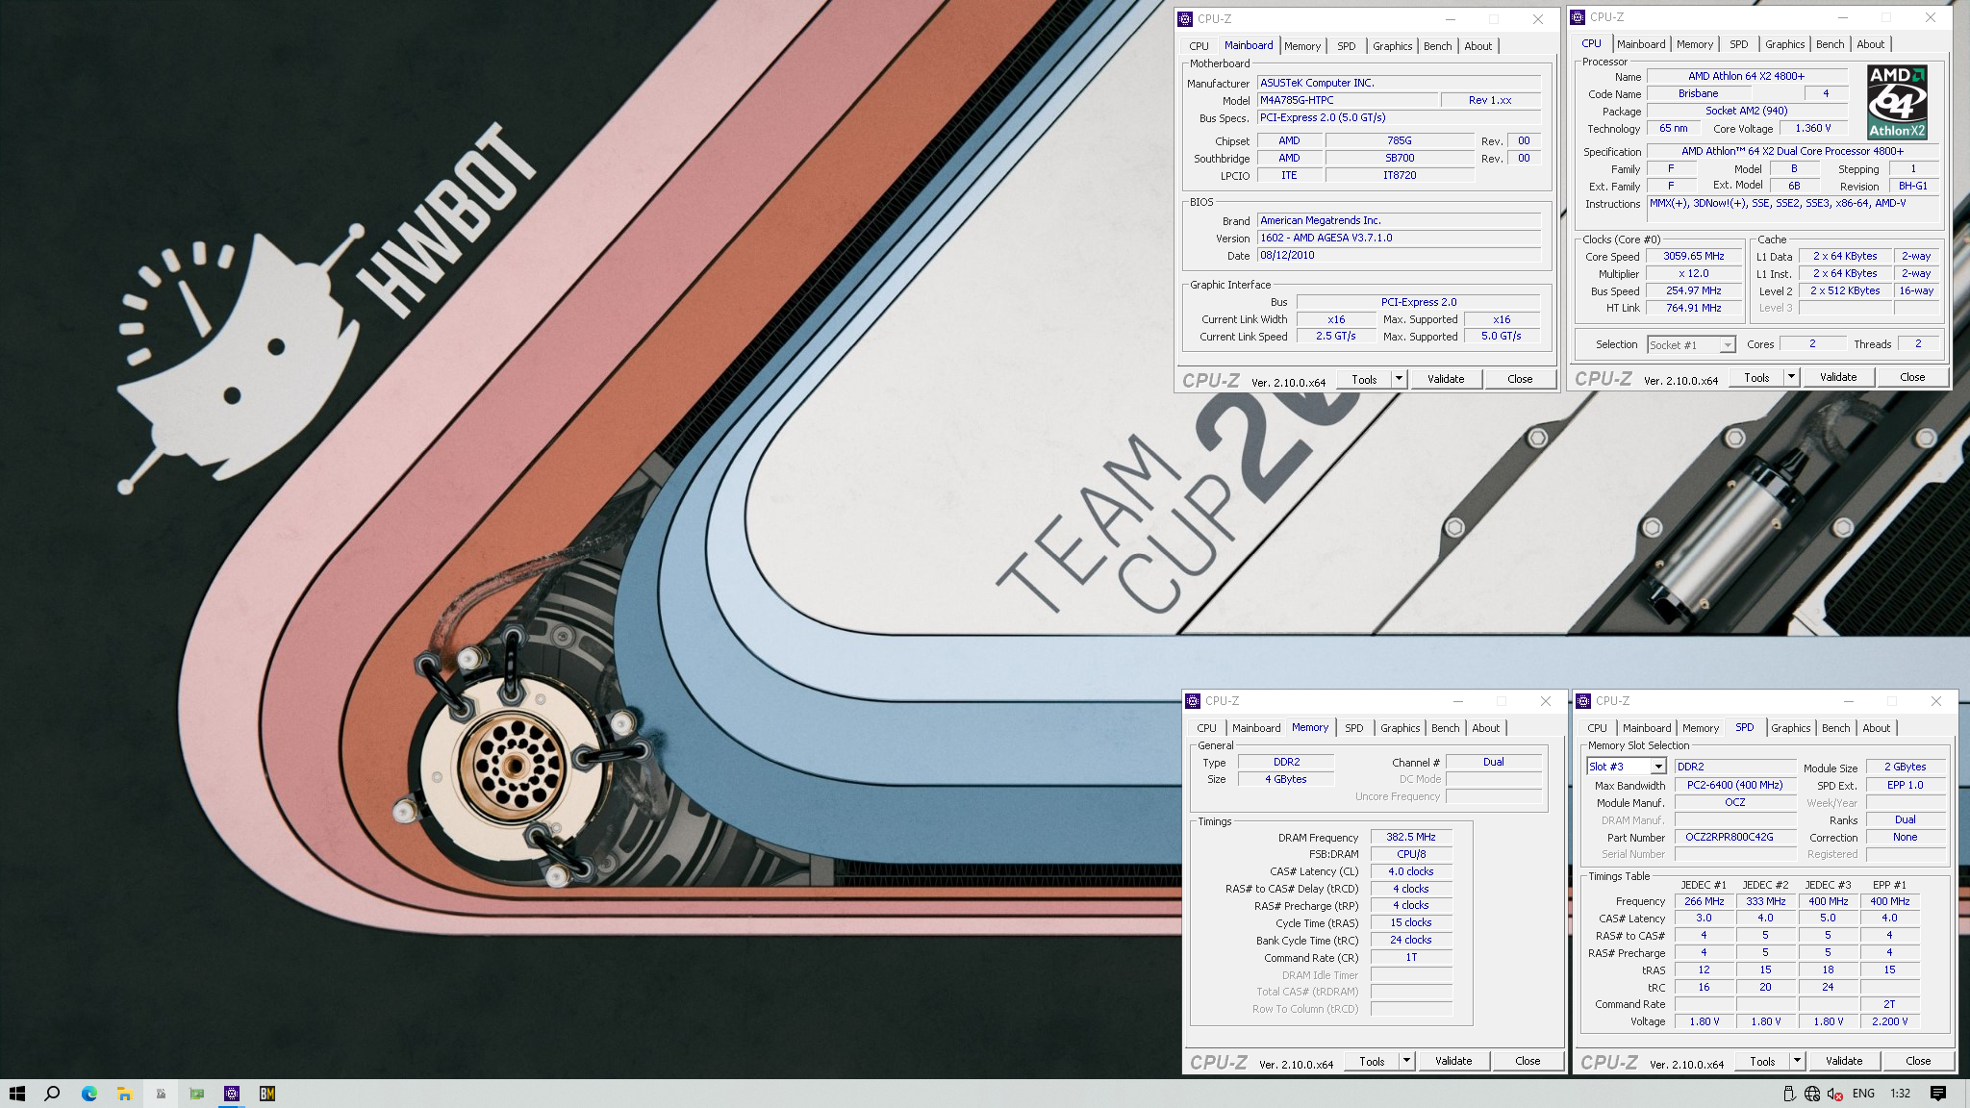This screenshot has width=1970, height=1108.
Task: Select Memory tab in SPD window
Action: [x=1701, y=728]
